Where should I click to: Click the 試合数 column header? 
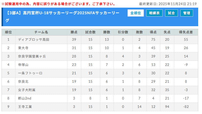(90, 32)
